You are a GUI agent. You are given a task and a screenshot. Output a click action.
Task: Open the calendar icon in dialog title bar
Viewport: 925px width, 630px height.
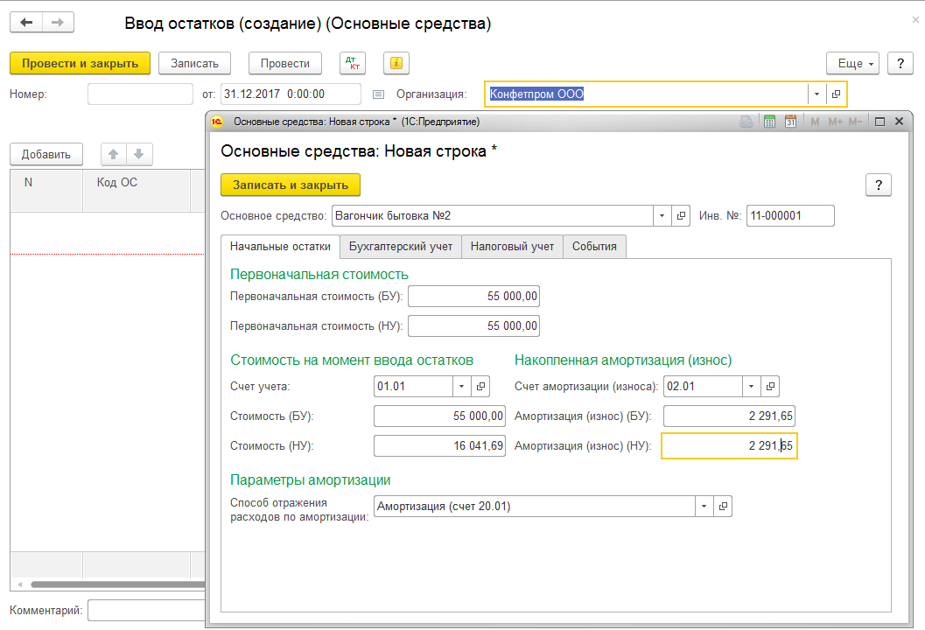coord(790,122)
